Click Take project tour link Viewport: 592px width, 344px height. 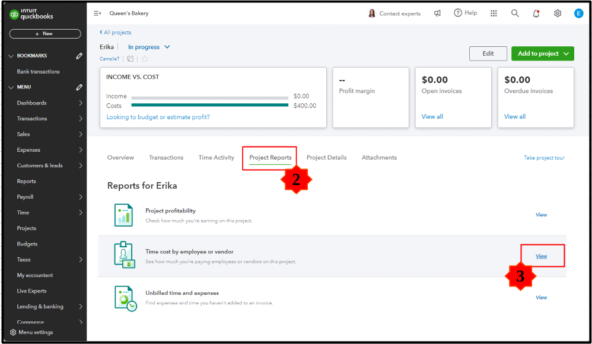click(544, 158)
